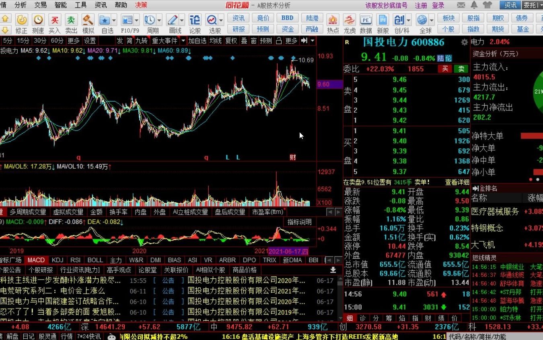Toggle the 发 button on chart toolbar

click(120, 41)
